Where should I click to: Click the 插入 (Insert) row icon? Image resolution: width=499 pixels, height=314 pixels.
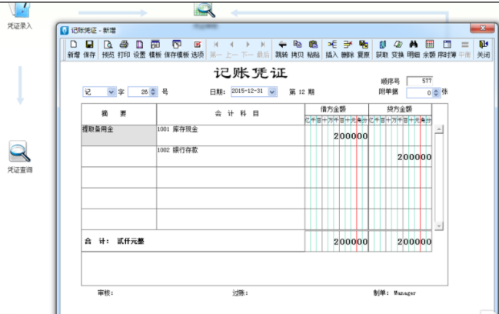click(x=331, y=49)
